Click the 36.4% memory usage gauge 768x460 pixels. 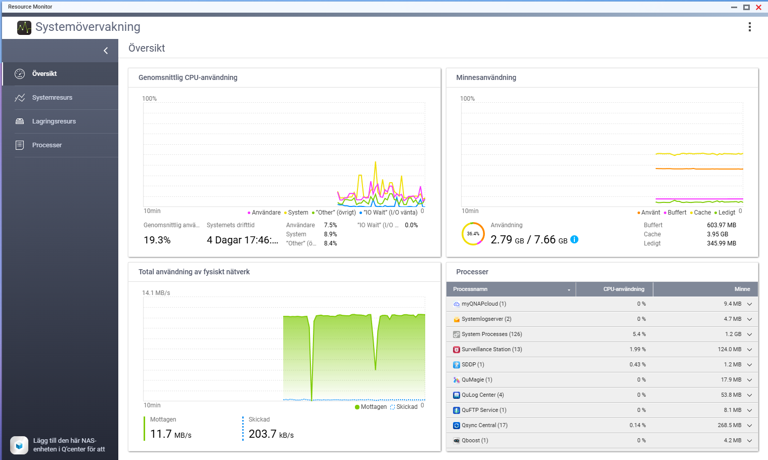[473, 234]
